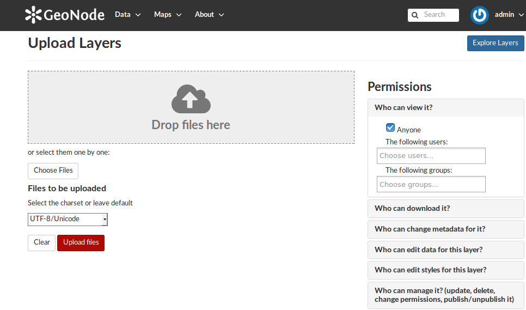Image resolution: width=526 pixels, height=310 pixels.
Task: Click the search magnifier icon
Action: [415, 15]
